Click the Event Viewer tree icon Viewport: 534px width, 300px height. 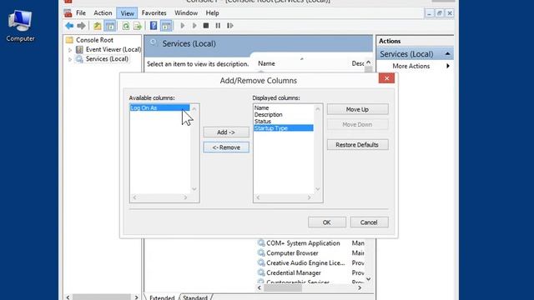pyautogui.click(x=79, y=49)
